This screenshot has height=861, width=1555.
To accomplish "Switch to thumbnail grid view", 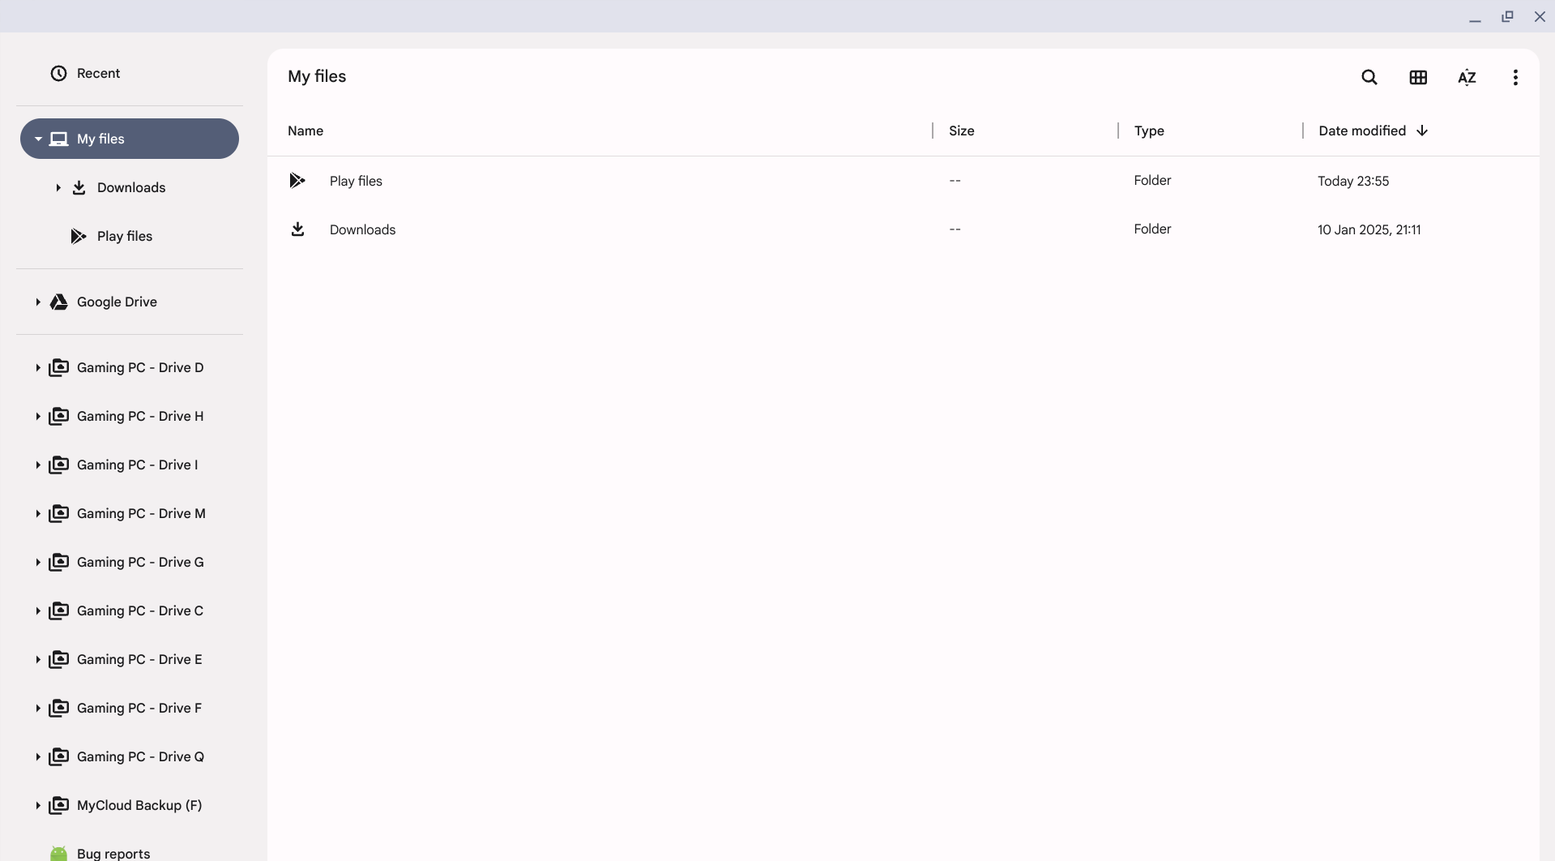I will [1417, 77].
